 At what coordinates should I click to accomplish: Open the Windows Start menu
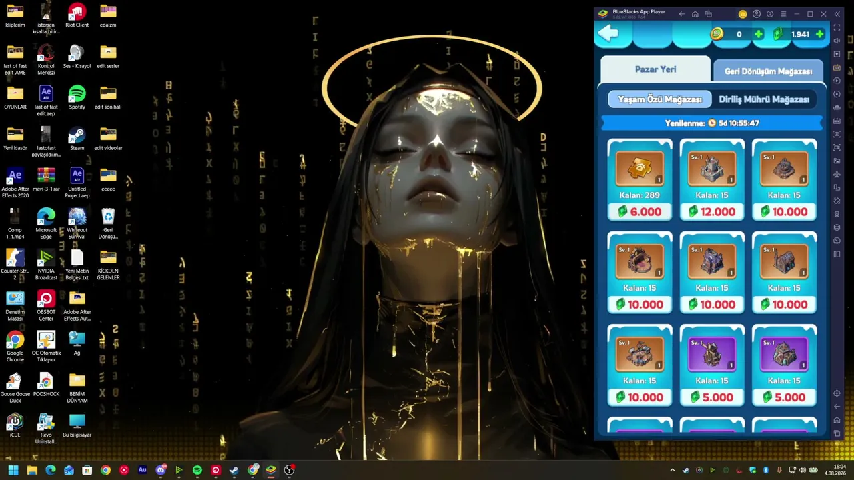click(x=13, y=470)
